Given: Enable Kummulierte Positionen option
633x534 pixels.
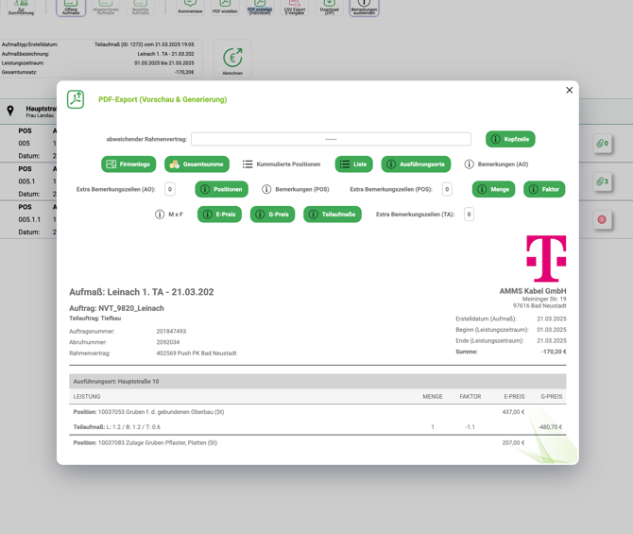Looking at the screenshot, I should click(x=282, y=164).
